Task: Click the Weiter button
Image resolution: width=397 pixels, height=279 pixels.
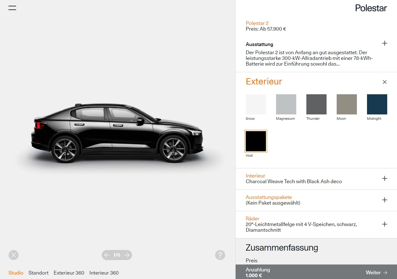Action: point(376,273)
